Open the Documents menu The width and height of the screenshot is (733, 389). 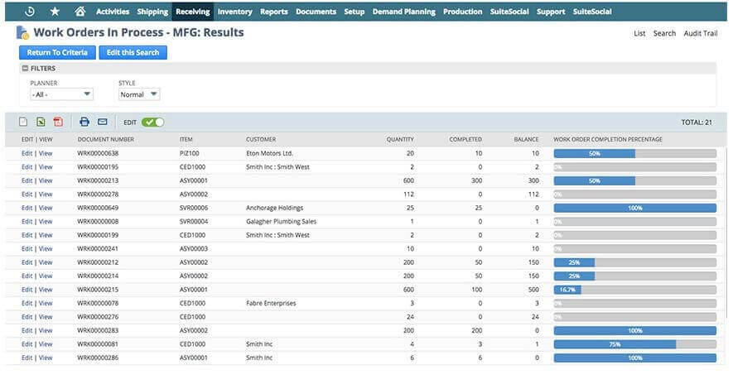coord(316,12)
